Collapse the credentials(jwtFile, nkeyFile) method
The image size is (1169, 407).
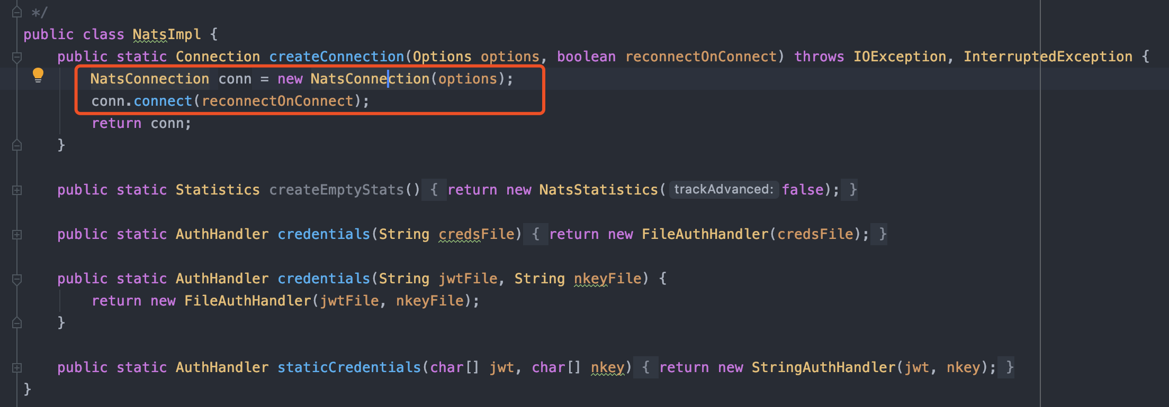click(x=17, y=279)
